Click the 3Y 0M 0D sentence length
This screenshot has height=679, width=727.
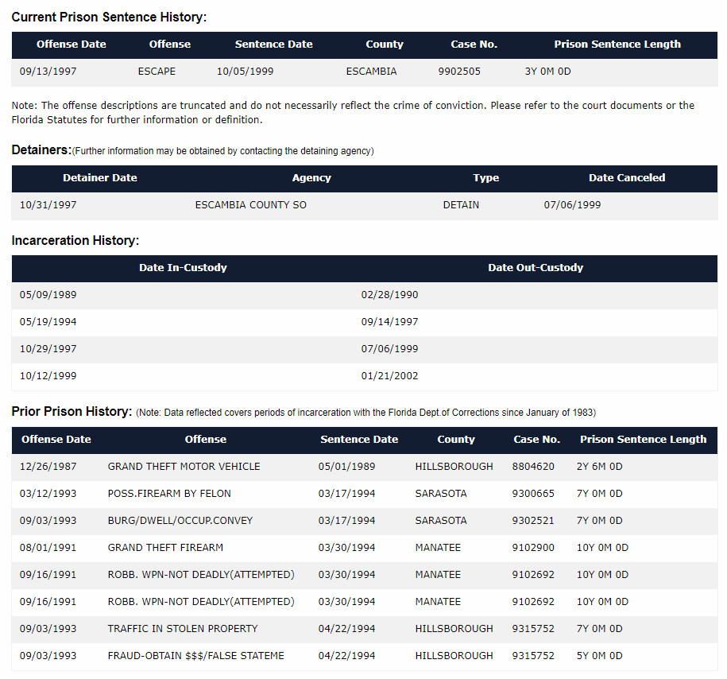(x=547, y=72)
